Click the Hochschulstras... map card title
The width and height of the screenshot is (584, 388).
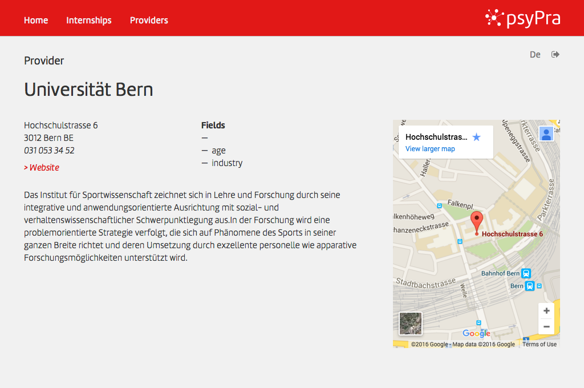click(x=436, y=137)
